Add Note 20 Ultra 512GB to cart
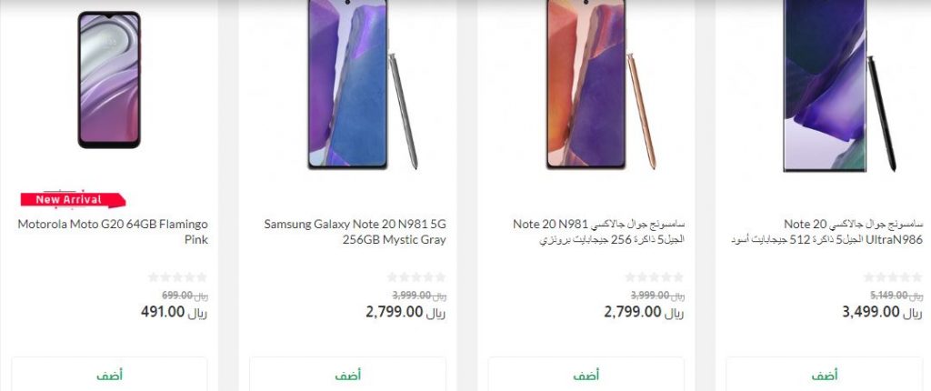This screenshot has width=931, height=391. pos(824,375)
